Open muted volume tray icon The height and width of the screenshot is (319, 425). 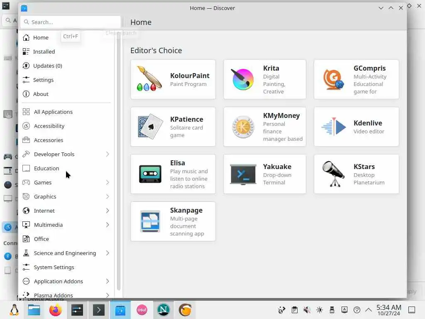tap(307, 310)
